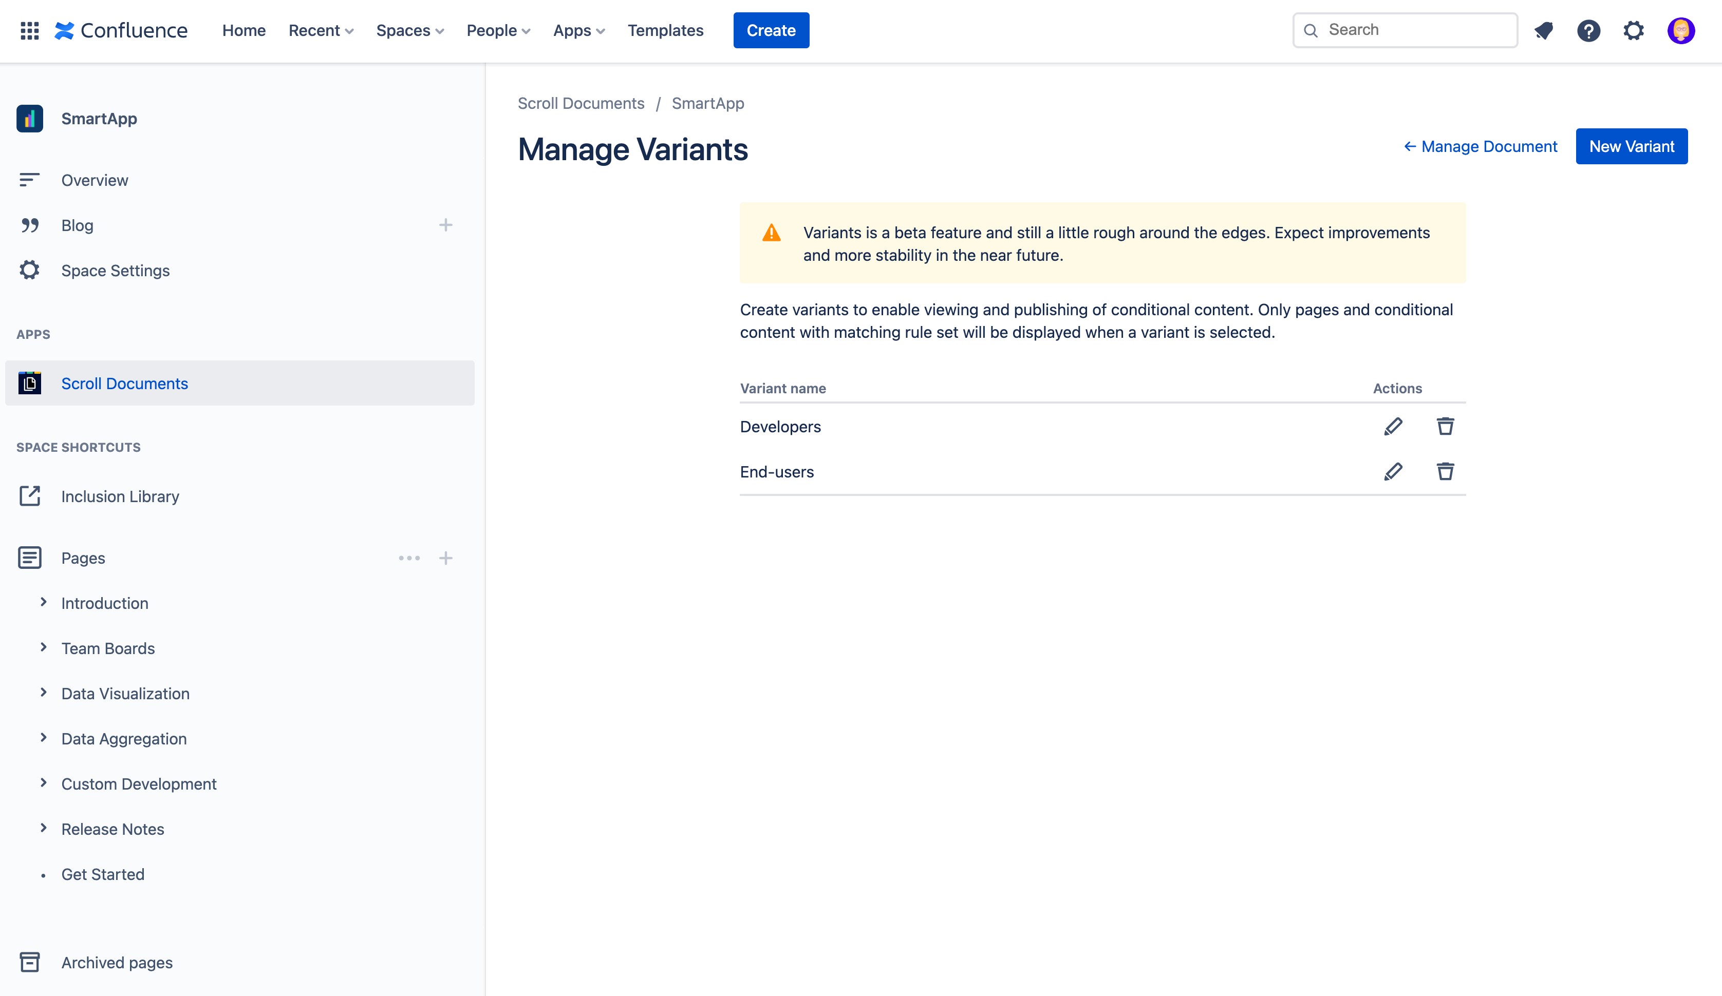Delete the Developers variant
The width and height of the screenshot is (1722, 996).
[1445, 426]
